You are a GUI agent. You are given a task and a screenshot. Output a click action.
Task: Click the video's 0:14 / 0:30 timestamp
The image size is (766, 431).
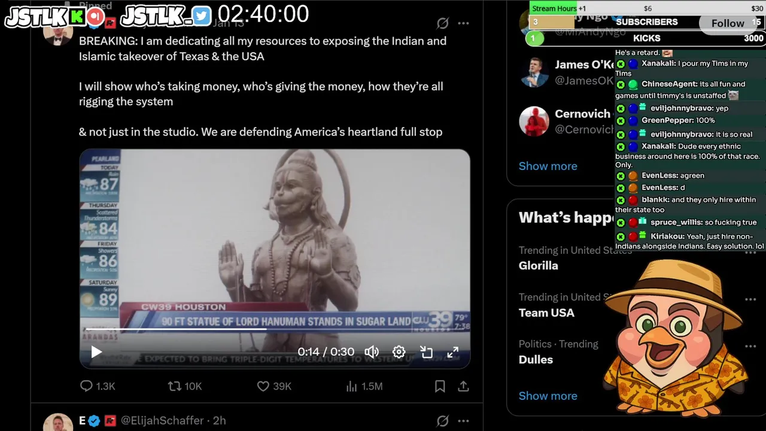pyautogui.click(x=326, y=352)
